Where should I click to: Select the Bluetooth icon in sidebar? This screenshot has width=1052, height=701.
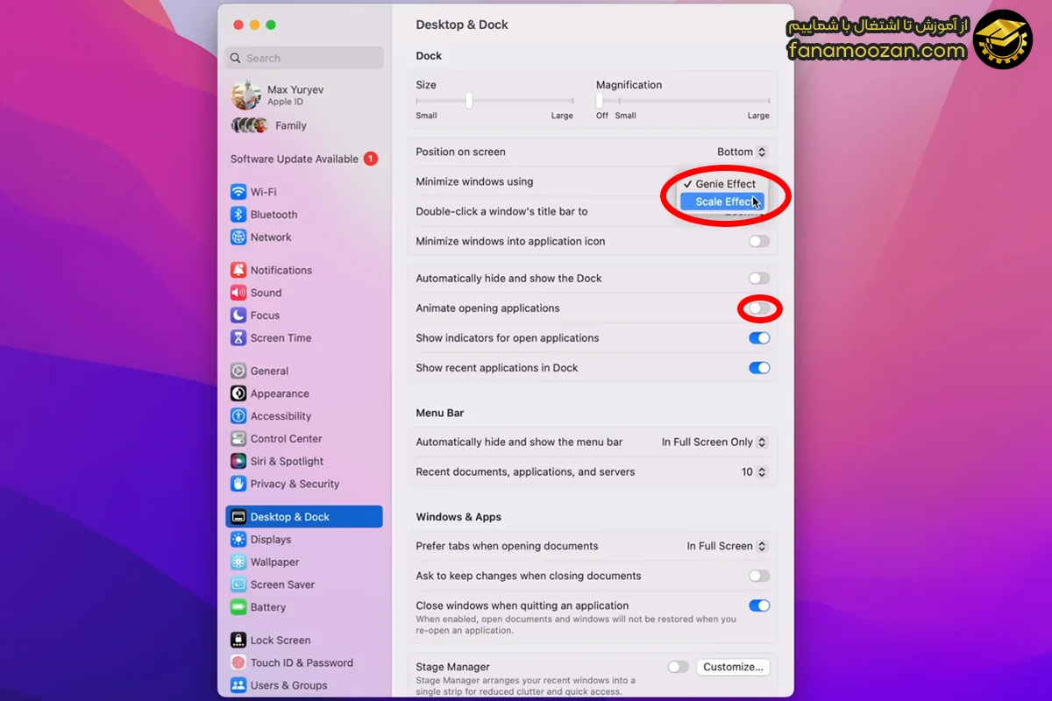point(238,215)
